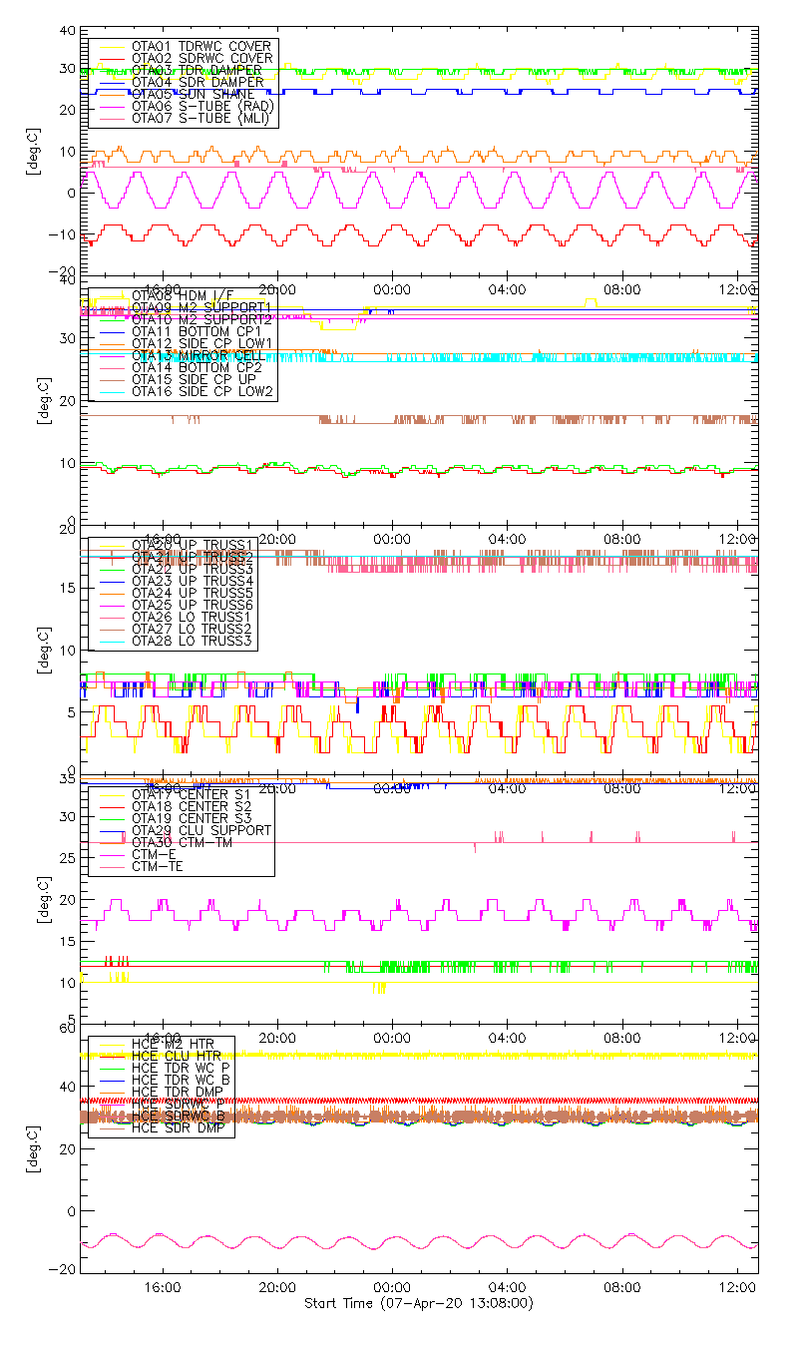Click the Start Time axis title
The width and height of the screenshot is (798, 1347).
coord(418,1303)
